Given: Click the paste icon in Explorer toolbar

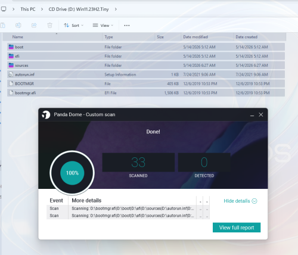Looking at the screenshot, I should (3, 25).
